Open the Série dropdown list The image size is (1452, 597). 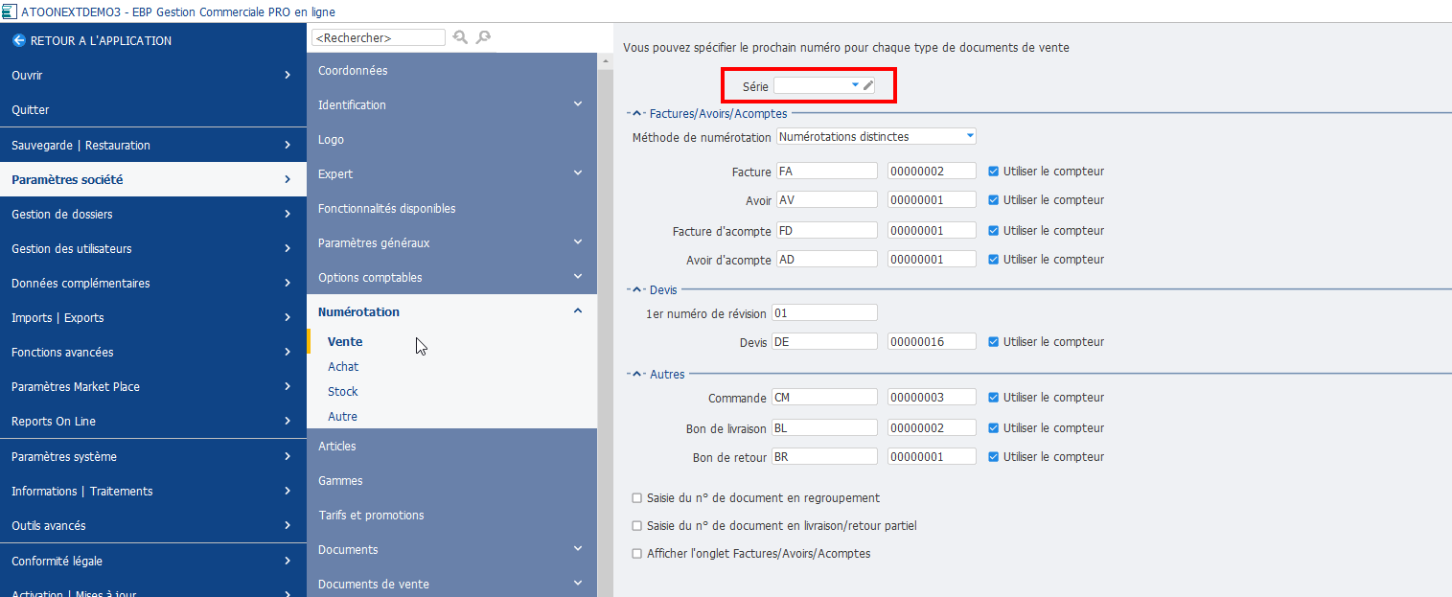pos(855,85)
